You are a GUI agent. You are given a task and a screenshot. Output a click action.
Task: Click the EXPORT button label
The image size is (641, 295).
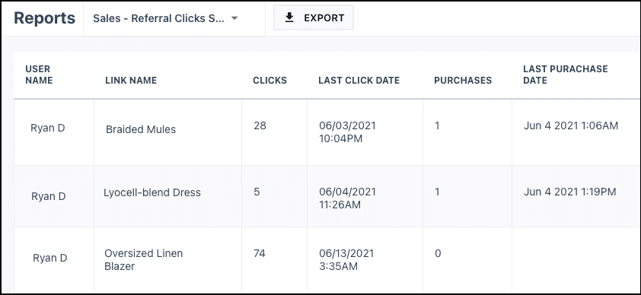point(324,18)
